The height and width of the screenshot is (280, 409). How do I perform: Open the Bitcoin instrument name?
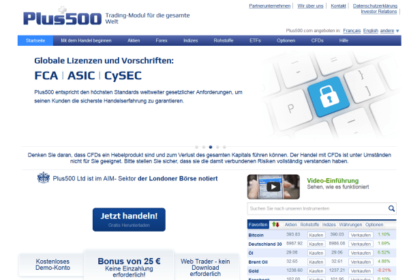click(x=256, y=236)
